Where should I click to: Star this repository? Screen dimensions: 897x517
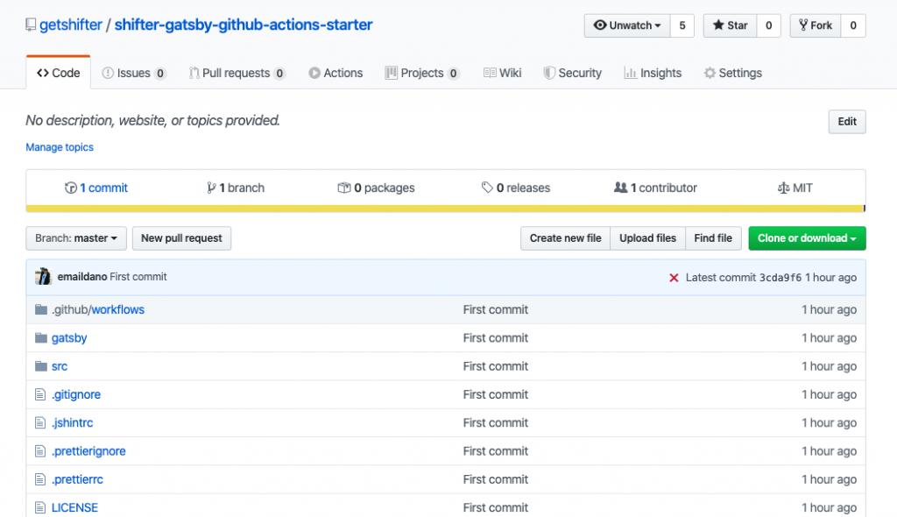pos(730,25)
